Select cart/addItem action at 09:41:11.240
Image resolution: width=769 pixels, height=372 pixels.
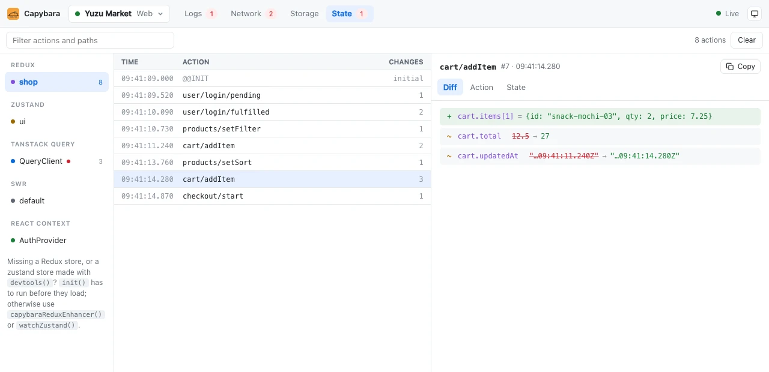tap(272, 146)
